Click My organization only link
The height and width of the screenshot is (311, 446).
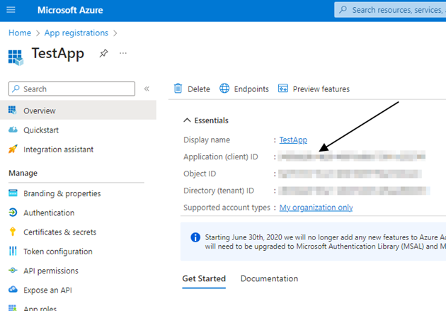pyautogui.click(x=316, y=208)
